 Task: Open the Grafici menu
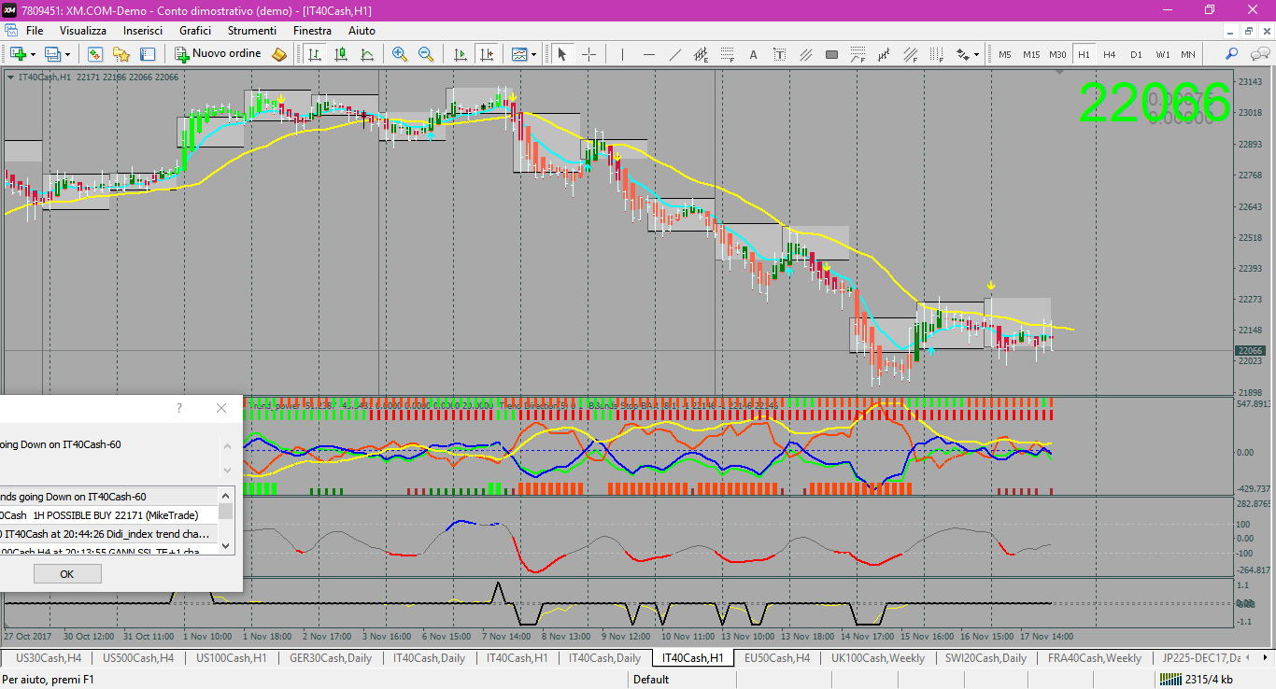[195, 31]
